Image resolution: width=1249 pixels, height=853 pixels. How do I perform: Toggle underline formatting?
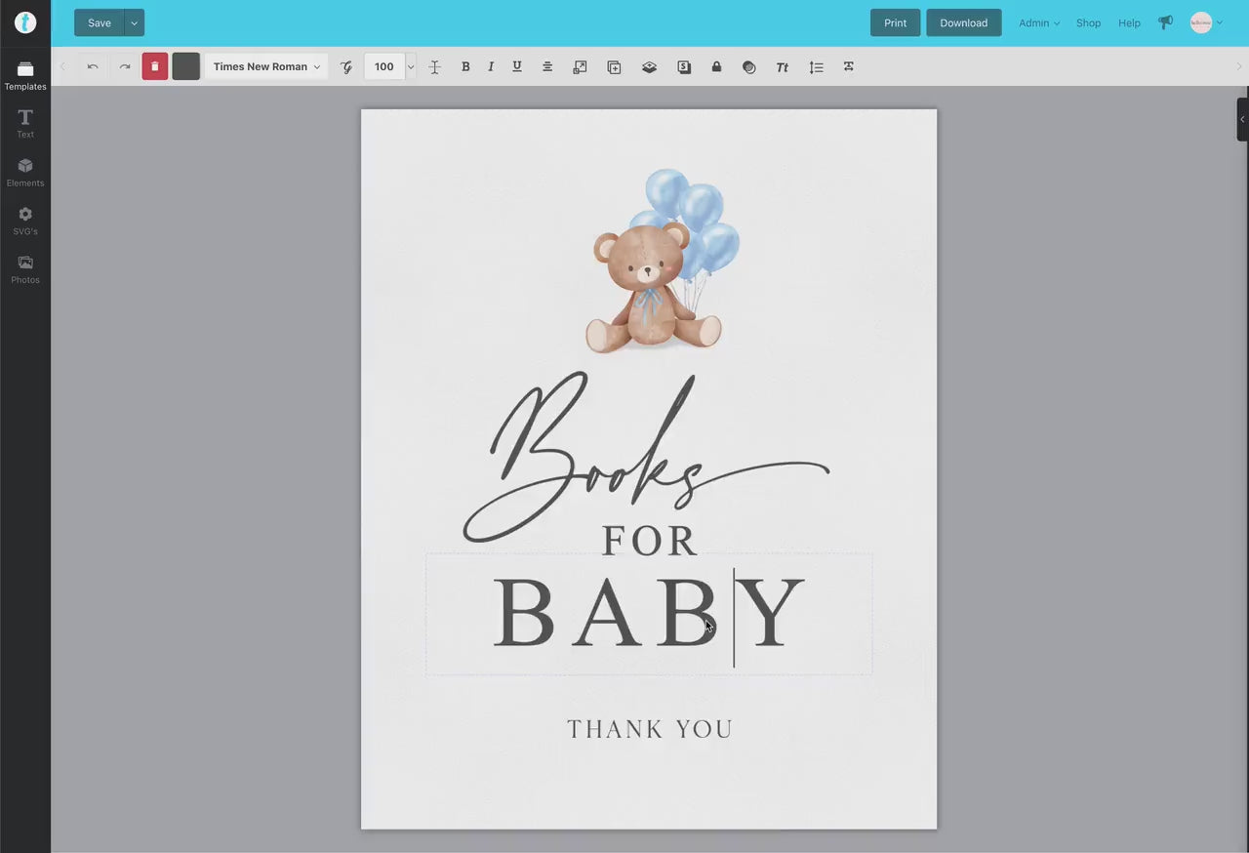(517, 66)
